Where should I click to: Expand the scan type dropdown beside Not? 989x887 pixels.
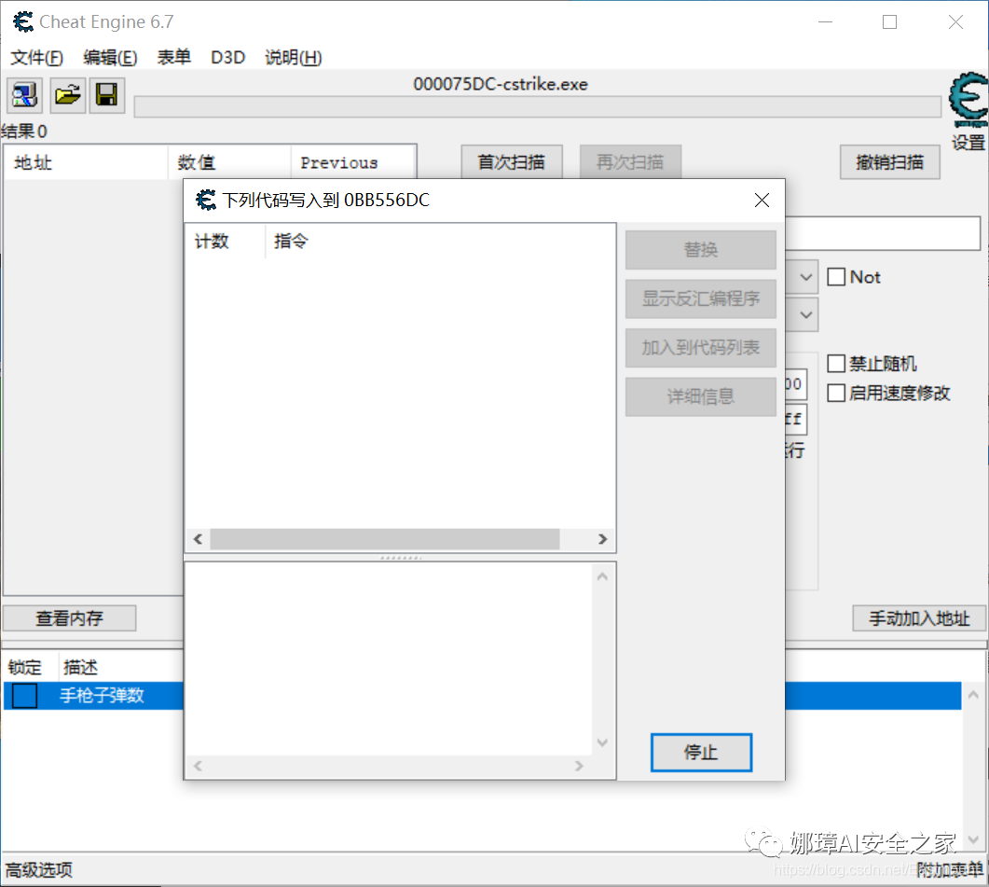coord(805,277)
